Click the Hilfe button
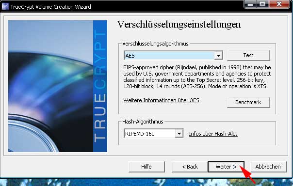Screen dimensions: 293x186 click(146, 167)
